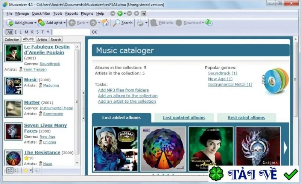
Task: Toggle the M letter filter
Action: [x=26, y=32]
